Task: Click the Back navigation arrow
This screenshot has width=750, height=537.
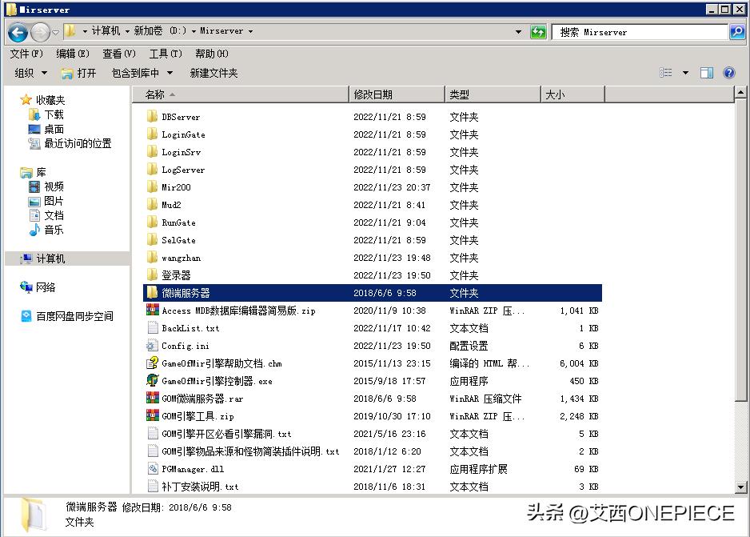Action: click(x=17, y=32)
